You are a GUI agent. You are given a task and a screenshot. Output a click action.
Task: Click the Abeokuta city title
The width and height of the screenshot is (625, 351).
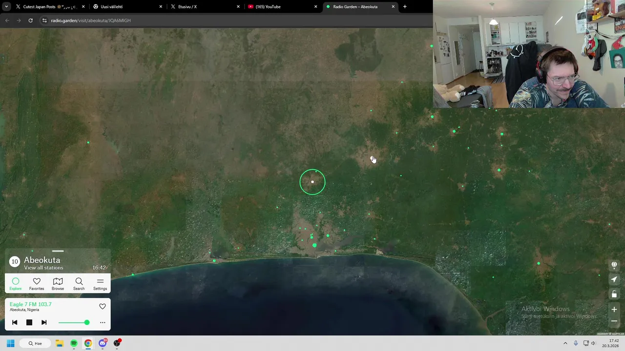coord(42,260)
